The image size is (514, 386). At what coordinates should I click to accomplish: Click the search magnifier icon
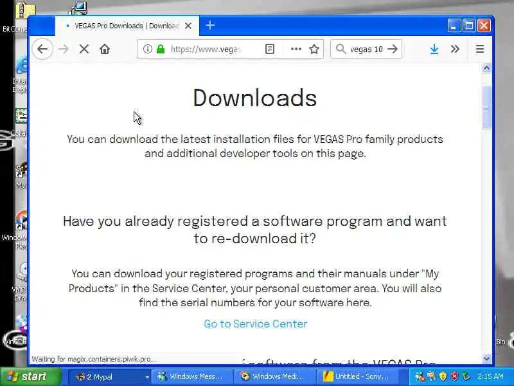click(341, 50)
